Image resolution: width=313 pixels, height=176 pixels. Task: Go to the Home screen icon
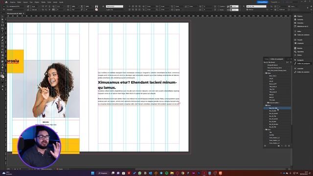click(x=6, y=2)
